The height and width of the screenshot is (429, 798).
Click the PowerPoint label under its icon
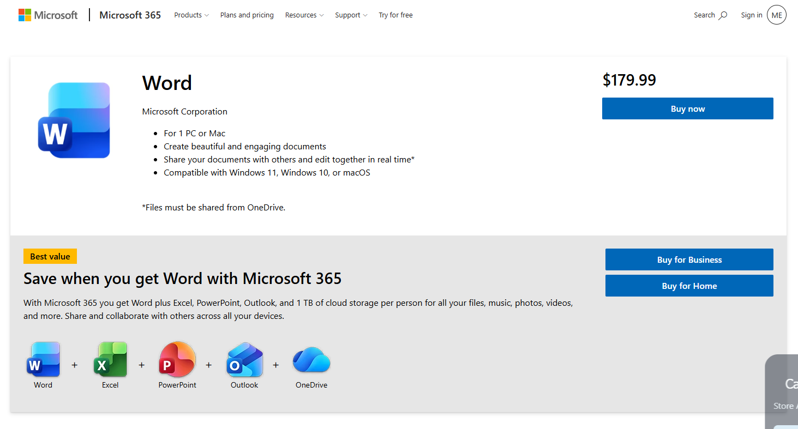[x=177, y=385]
